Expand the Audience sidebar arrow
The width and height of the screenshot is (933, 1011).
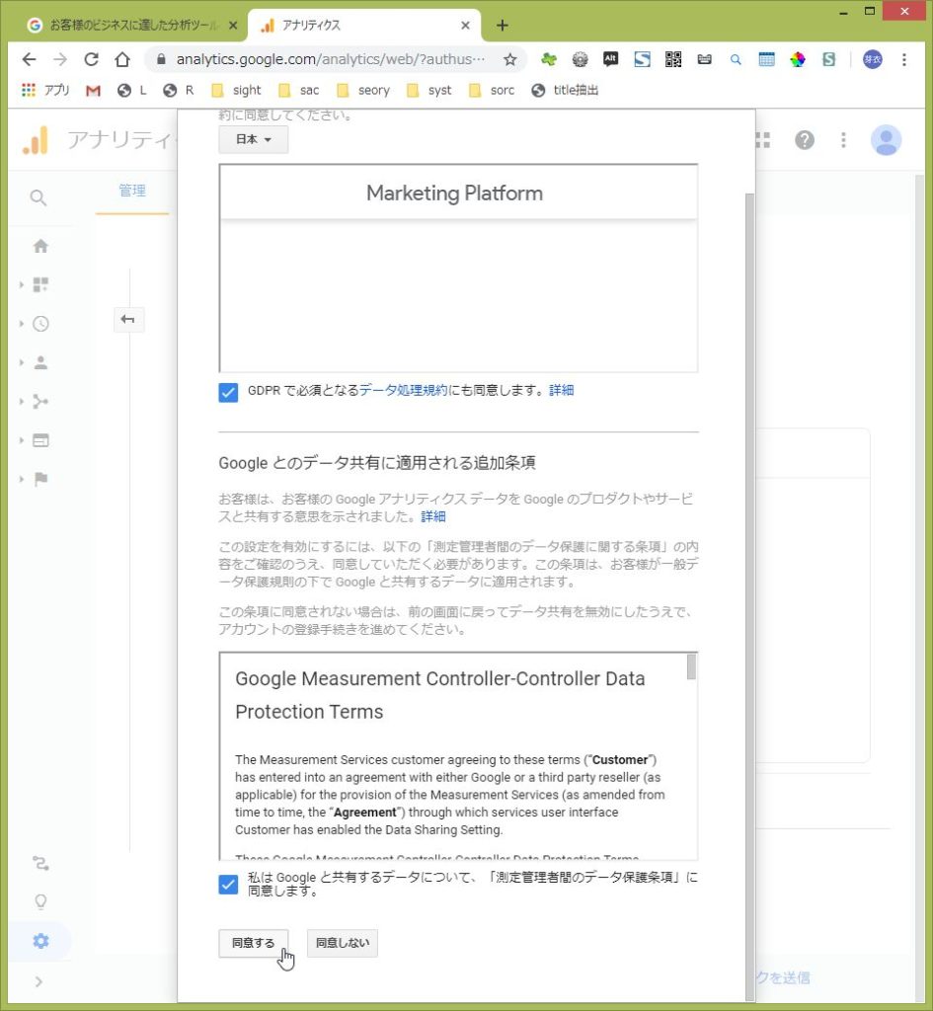[22, 362]
